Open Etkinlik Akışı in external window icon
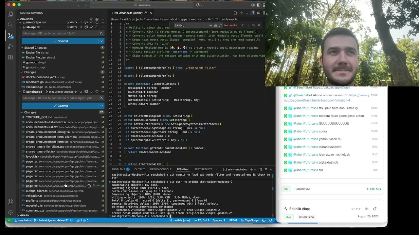 375,209
